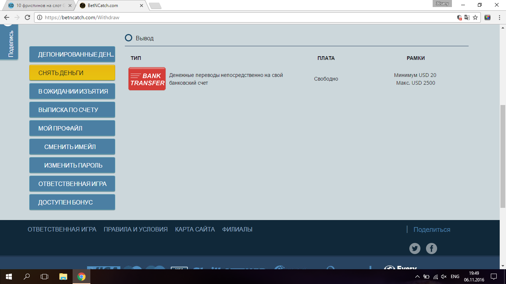Click the Поделиться link in the footer
The image size is (506, 284).
[432, 230]
